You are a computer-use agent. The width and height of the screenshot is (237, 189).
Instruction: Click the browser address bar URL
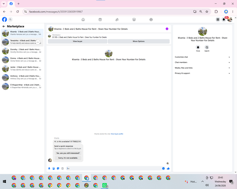[56, 12]
